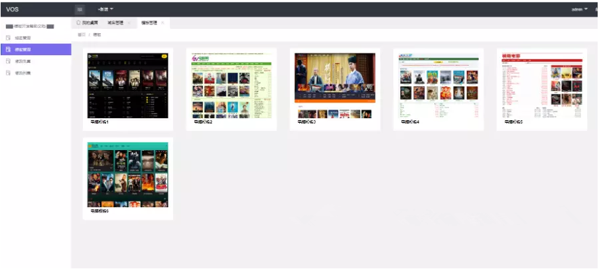Select the highlighted purple 模板管理 sidebar entry

point(36,49)
